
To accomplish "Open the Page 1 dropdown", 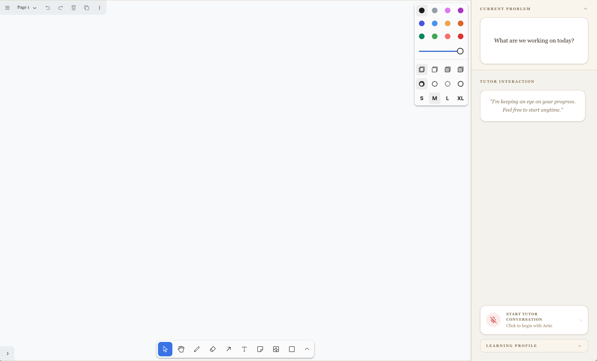I will pyautogui.click(x=27, y=8).
